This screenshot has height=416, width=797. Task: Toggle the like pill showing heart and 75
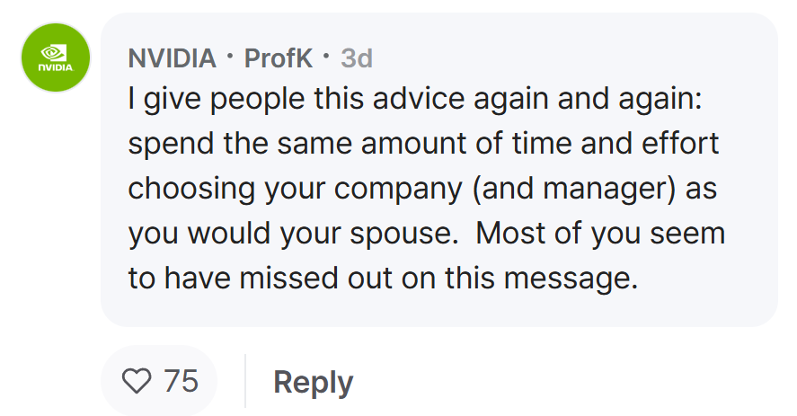[x=159, y=381]
